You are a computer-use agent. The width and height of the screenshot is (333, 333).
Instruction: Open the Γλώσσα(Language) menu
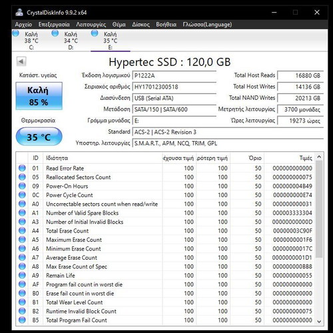click(x=207, y=25)
